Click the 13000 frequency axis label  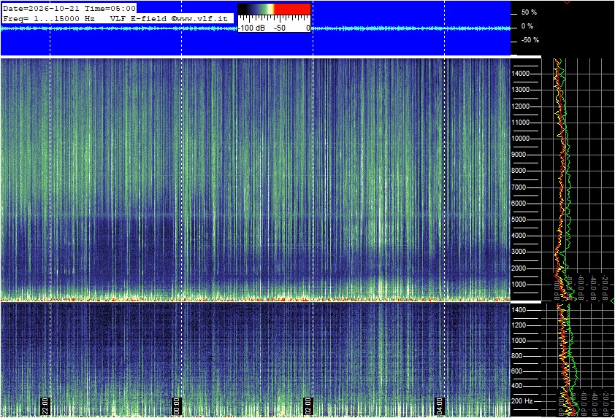[520, 90]
